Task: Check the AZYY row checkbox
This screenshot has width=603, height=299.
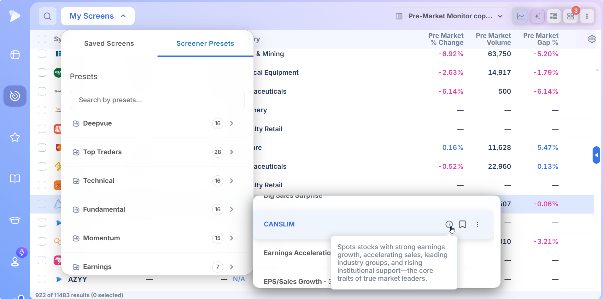Action: point(42,279)
